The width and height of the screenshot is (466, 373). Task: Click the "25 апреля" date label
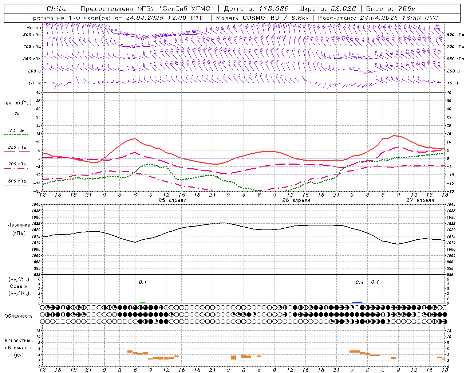click(172, 200)
